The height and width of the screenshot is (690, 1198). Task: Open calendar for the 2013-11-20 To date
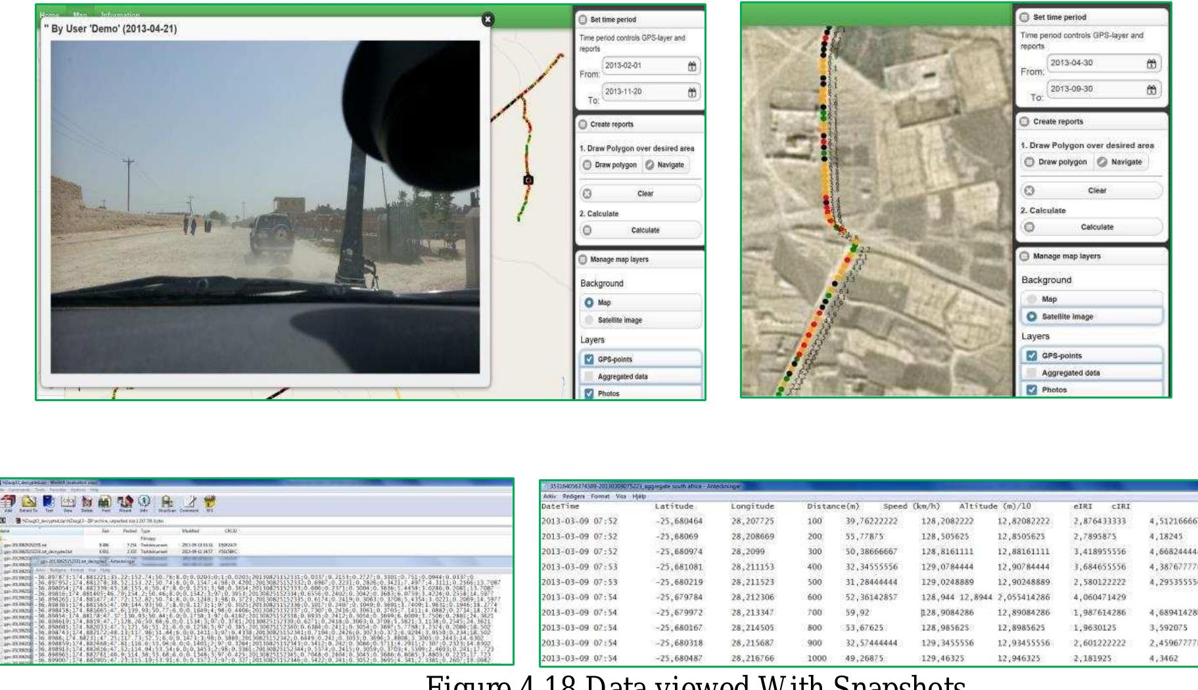(x=692, y=93)
